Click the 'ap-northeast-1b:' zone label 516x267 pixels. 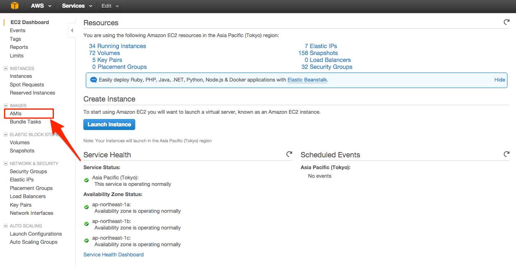112,221
